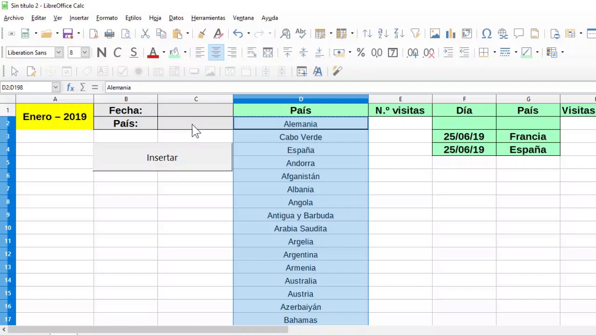Open the Estilos menu

tap(133, 18)
